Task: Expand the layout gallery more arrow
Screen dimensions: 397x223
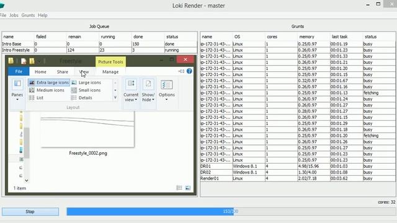Action: pos(115,98)
